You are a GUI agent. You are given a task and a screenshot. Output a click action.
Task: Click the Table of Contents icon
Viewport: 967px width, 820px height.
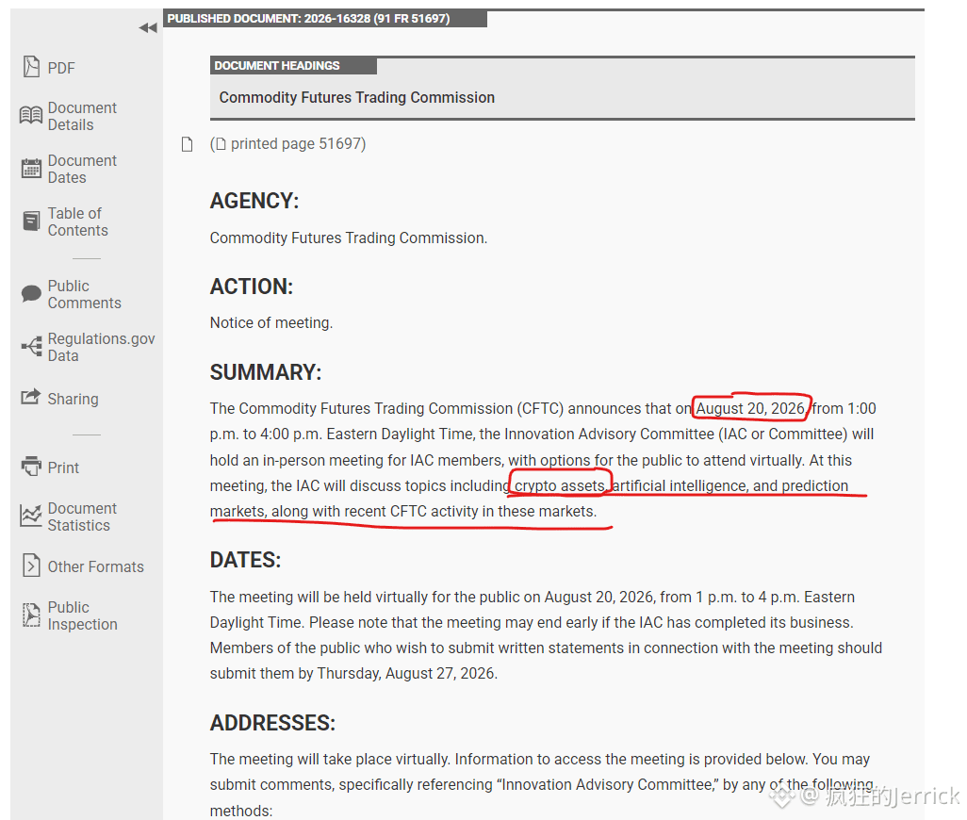pos(31,221)
